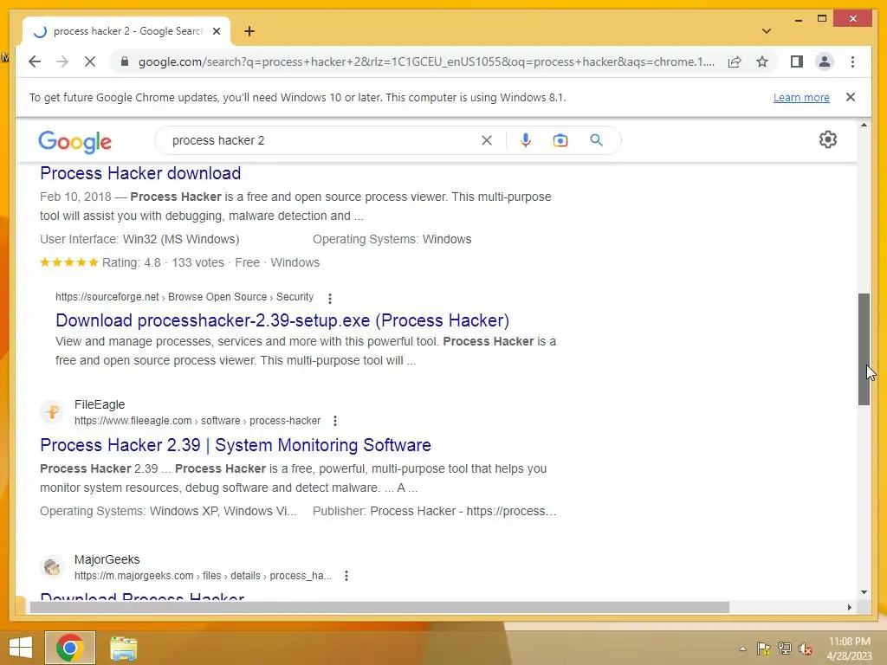
Task: Click Chrome in the taskbar
Action: tap(70, 648)
